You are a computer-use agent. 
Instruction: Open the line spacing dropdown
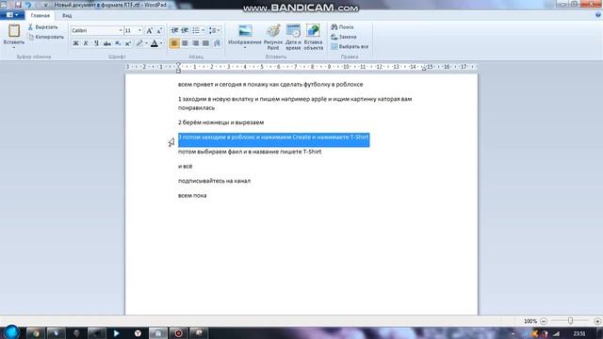click(x=214, y=30)
